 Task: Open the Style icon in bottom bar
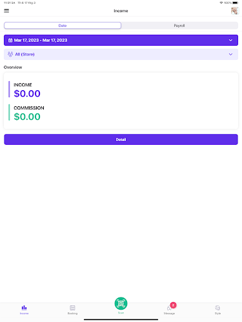217,308
